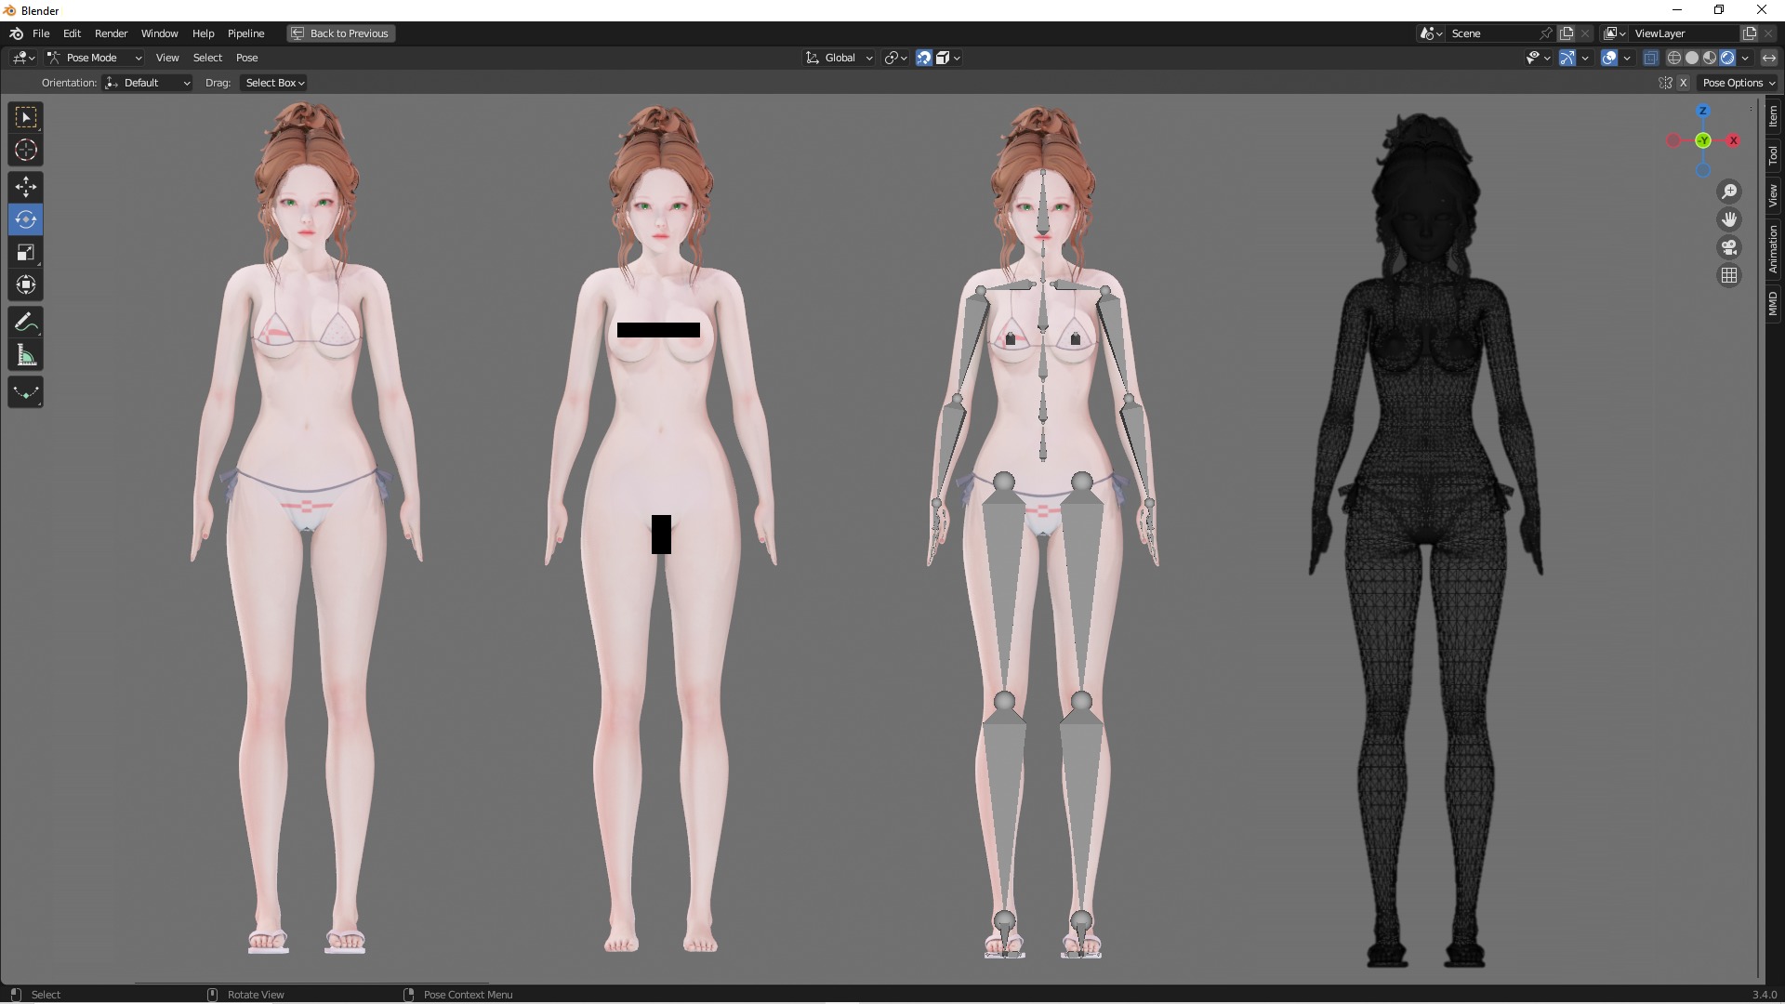The image size is (1785, 1004).
Task: Open the editor type dropdown
Action: pos(23,58)
